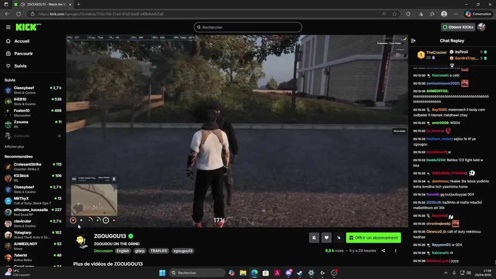The image size is (496, 279).
Task: Show hidden system tray icons
Action: pyautogui.click(x=446, y=273)
